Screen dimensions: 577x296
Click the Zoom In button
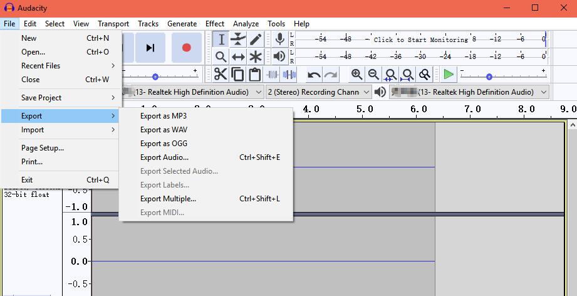pyautogui.click(x=356, y=75)
